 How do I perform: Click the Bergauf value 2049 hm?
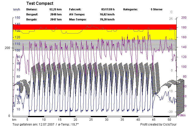click(56, 14)
